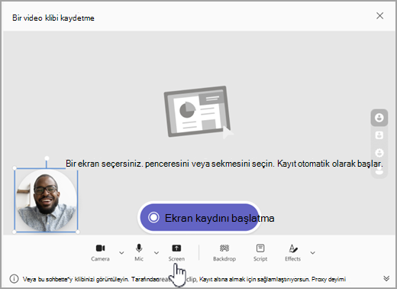
Task: Select the circle camera frame shape
Action: (x=379, y=118)
